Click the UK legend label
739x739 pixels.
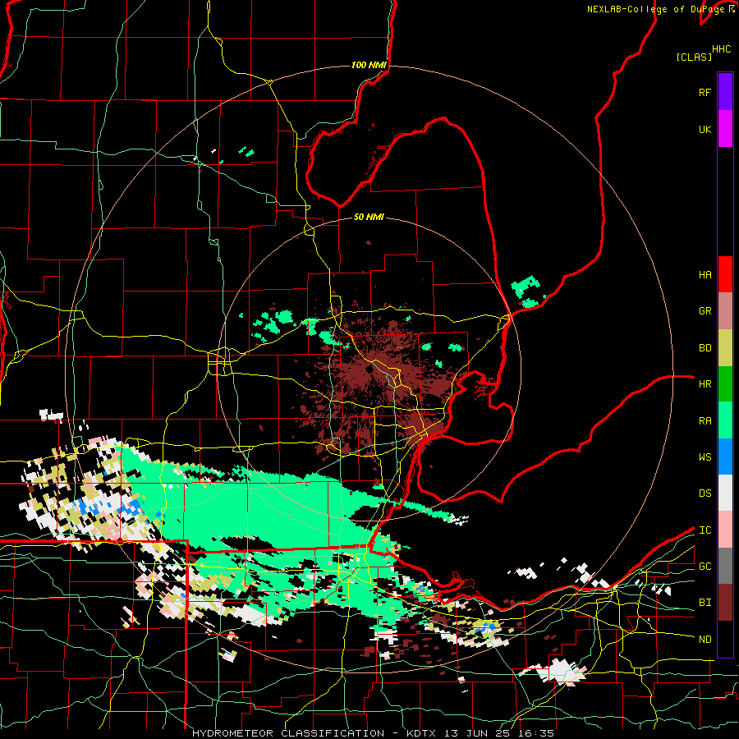(705, 129)
